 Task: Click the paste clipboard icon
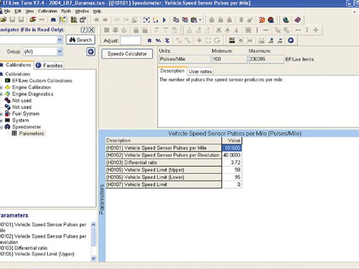point(194,20)
